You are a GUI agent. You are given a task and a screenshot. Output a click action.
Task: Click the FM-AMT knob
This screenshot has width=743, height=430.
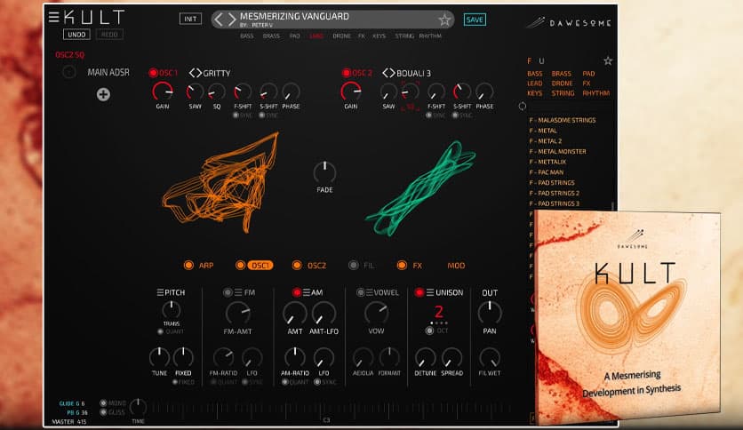(x=238, y=313)
